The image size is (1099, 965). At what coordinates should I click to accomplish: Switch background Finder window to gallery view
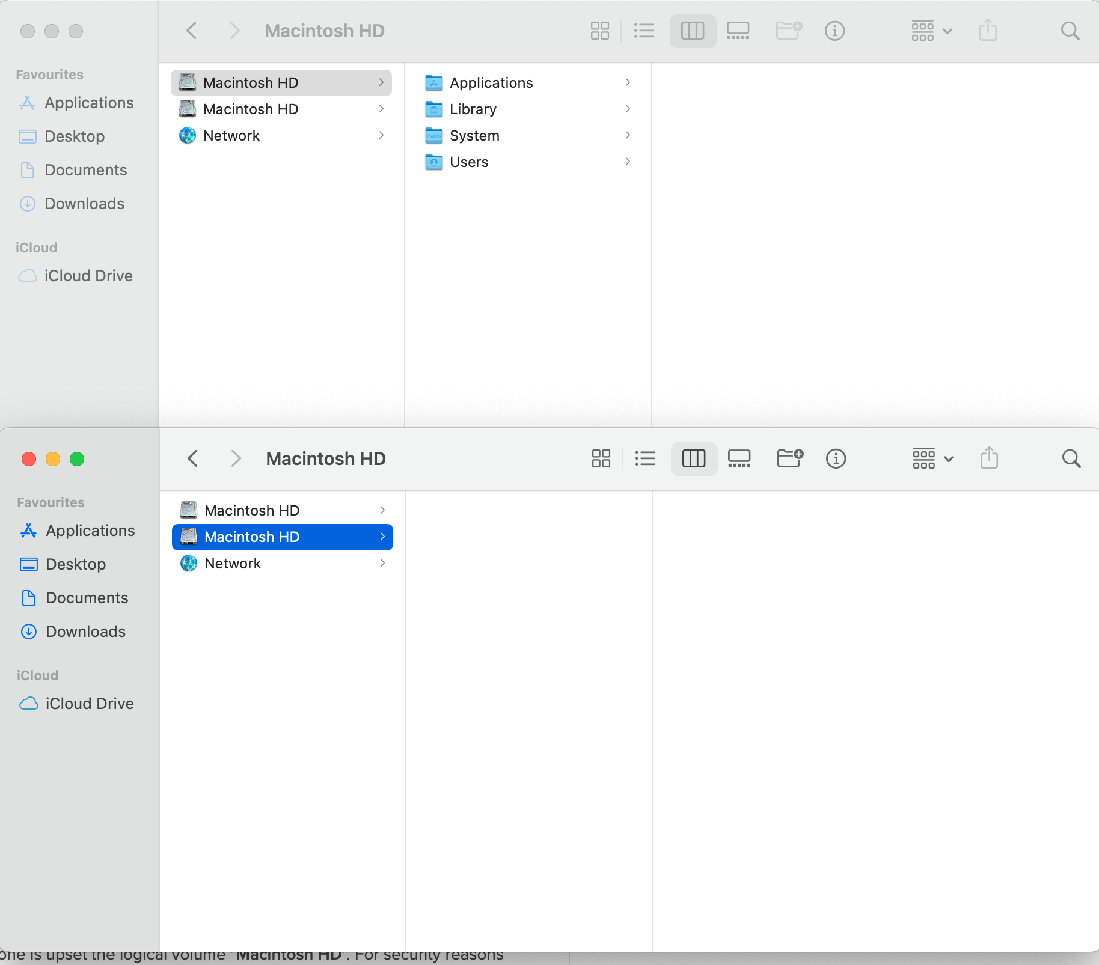click(x=738, y=31)
